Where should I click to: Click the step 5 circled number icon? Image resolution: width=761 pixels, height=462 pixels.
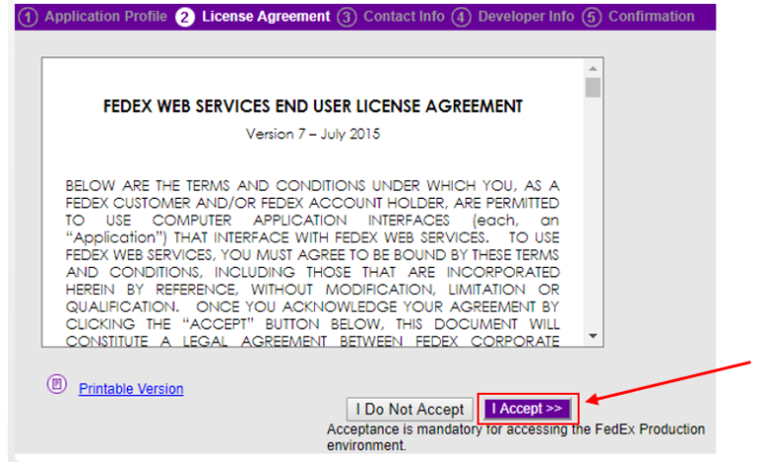593,18
